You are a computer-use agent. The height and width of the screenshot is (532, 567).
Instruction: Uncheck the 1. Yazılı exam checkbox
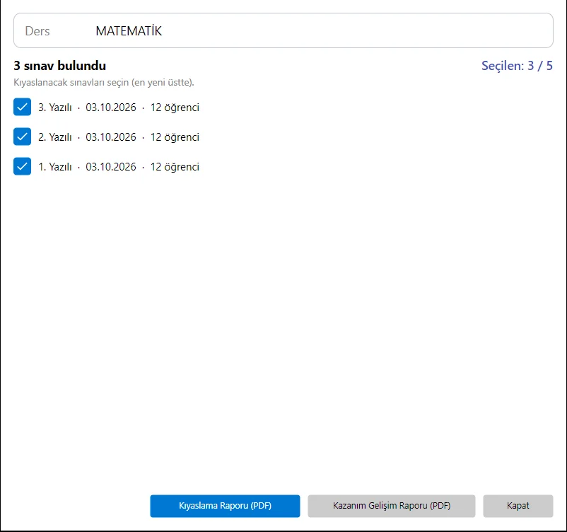point(22,166)
